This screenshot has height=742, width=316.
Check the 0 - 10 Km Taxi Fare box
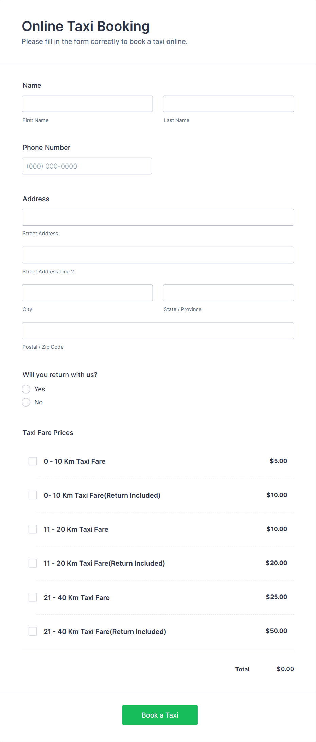pyautogui.click(x=33, y=461)
